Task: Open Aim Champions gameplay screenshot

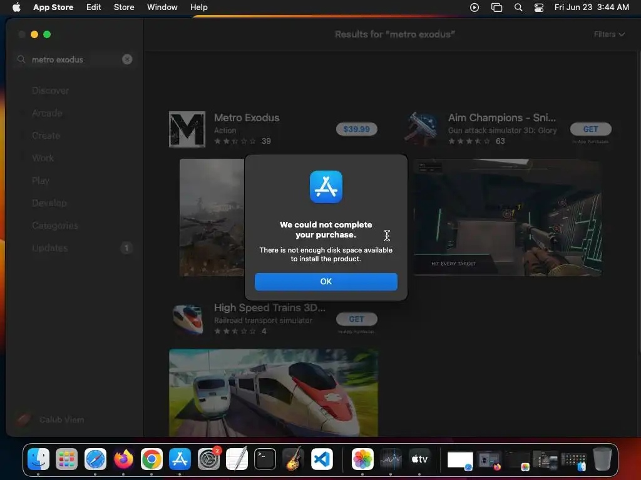Action: (507, 217)
